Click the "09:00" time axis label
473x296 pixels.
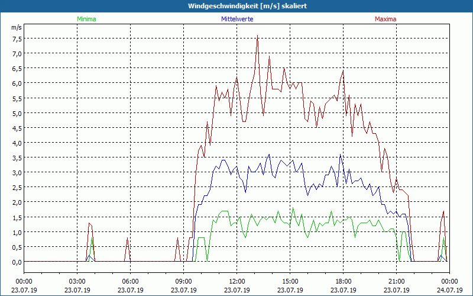click(x=183, y=282)
